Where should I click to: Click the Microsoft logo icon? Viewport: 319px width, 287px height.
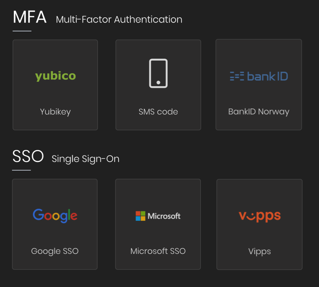coord(158,216)
